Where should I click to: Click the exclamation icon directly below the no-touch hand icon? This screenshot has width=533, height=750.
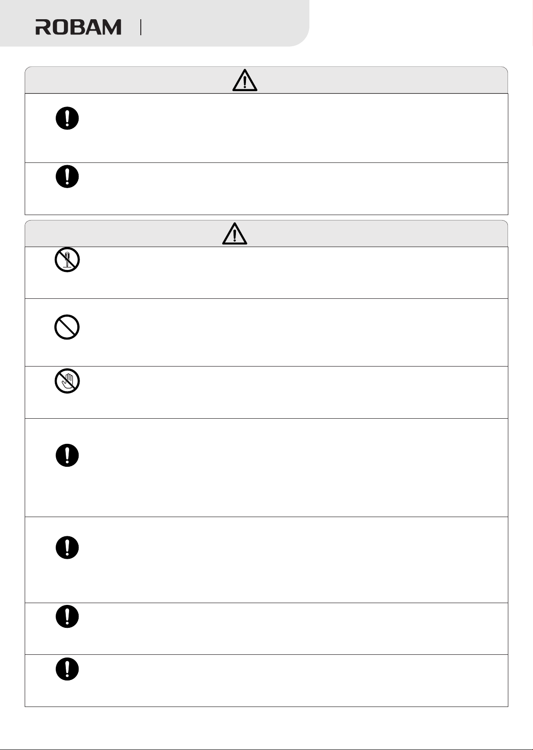pyautogui.click(x=67, y=455)
